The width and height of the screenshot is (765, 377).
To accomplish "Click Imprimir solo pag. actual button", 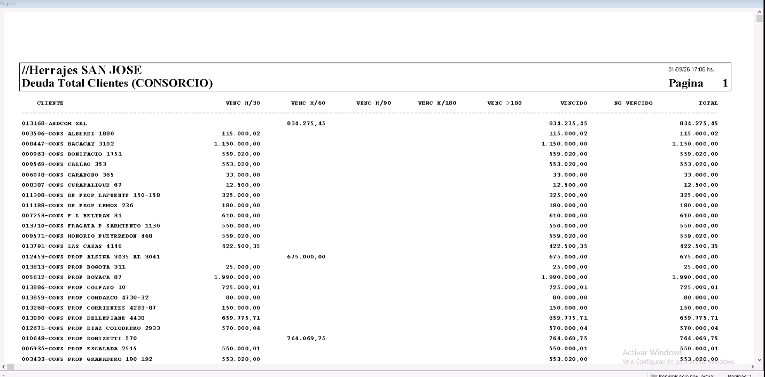I will pos(682,375).
